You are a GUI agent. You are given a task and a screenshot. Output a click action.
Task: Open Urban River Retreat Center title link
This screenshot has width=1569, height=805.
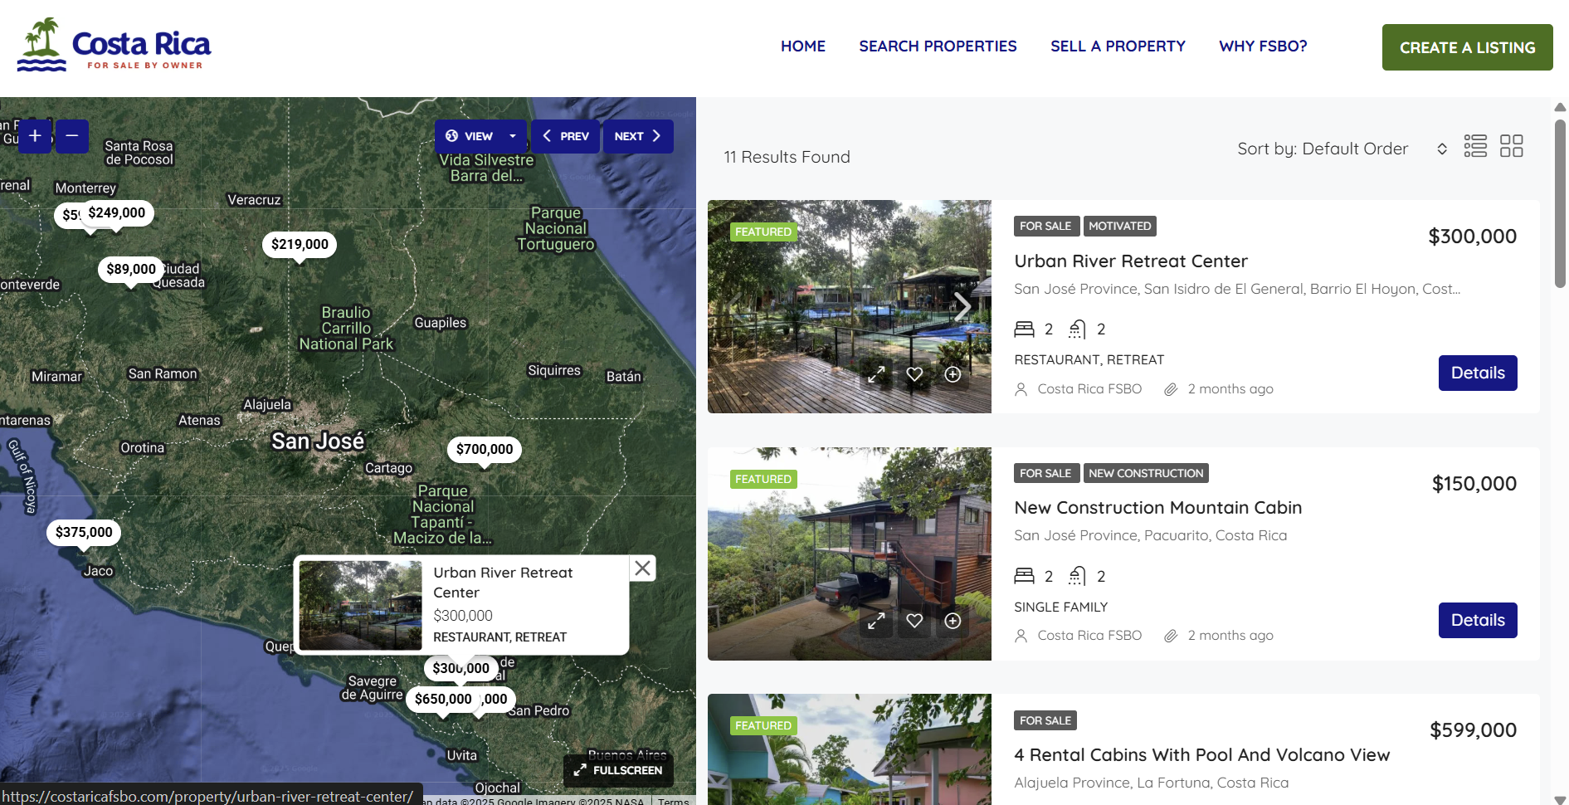(1131, 261)
